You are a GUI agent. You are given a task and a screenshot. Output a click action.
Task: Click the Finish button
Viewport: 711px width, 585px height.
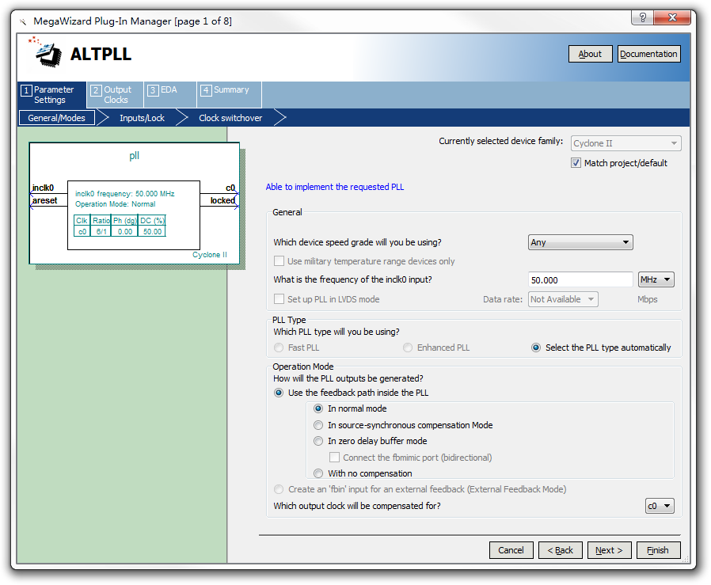pos(658,550)
